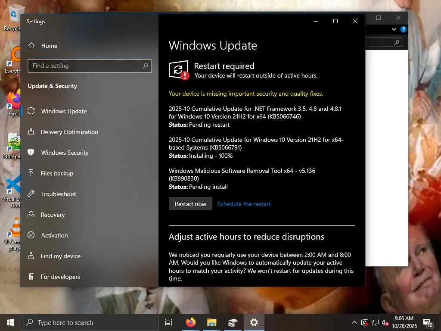Click the 'Status: Installing - 100%' text
This screenshot has height=331, width=441.
click(x=201, y=156)
